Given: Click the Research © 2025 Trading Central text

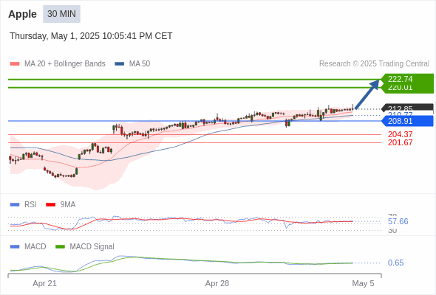Looking at the screenshot, I should pyautogui.click(x=374, y=64).
